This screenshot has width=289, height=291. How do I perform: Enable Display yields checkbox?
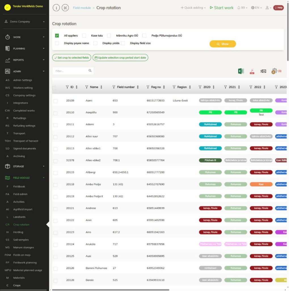pos(95,43)
